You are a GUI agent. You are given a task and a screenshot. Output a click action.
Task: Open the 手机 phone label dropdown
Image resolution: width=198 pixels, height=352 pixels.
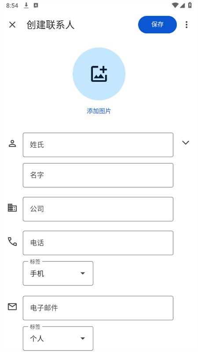(58, 273)
